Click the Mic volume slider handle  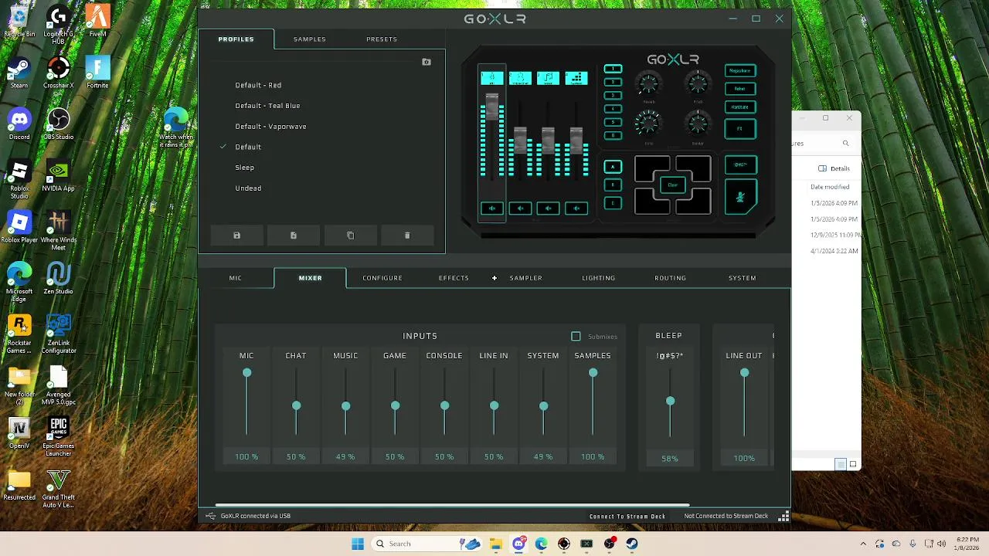point(246,373)
